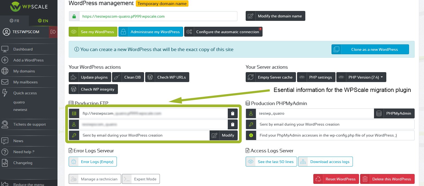The image size is (424, 186).
Task: Collapse the sidebar with Reduce the menu
Action: pos(29,184)
